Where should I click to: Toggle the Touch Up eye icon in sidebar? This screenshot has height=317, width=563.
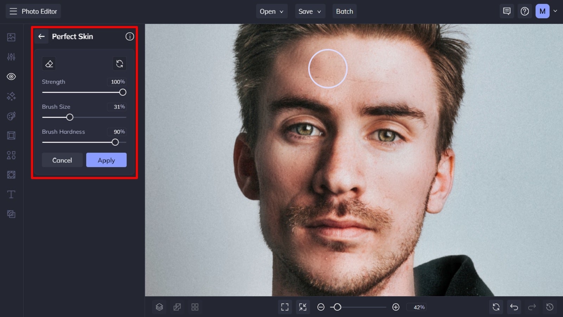(x=11, y=76)
